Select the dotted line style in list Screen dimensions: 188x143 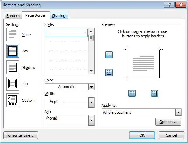point(67,42)
